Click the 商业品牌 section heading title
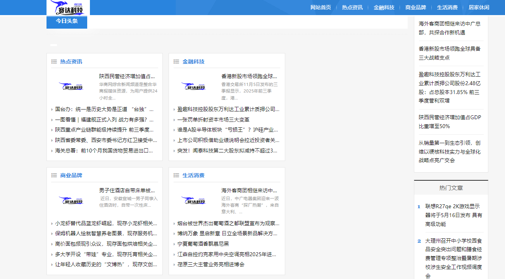Image resolution: width=505 pixels, height=279 pixels. tap(71, 175)
